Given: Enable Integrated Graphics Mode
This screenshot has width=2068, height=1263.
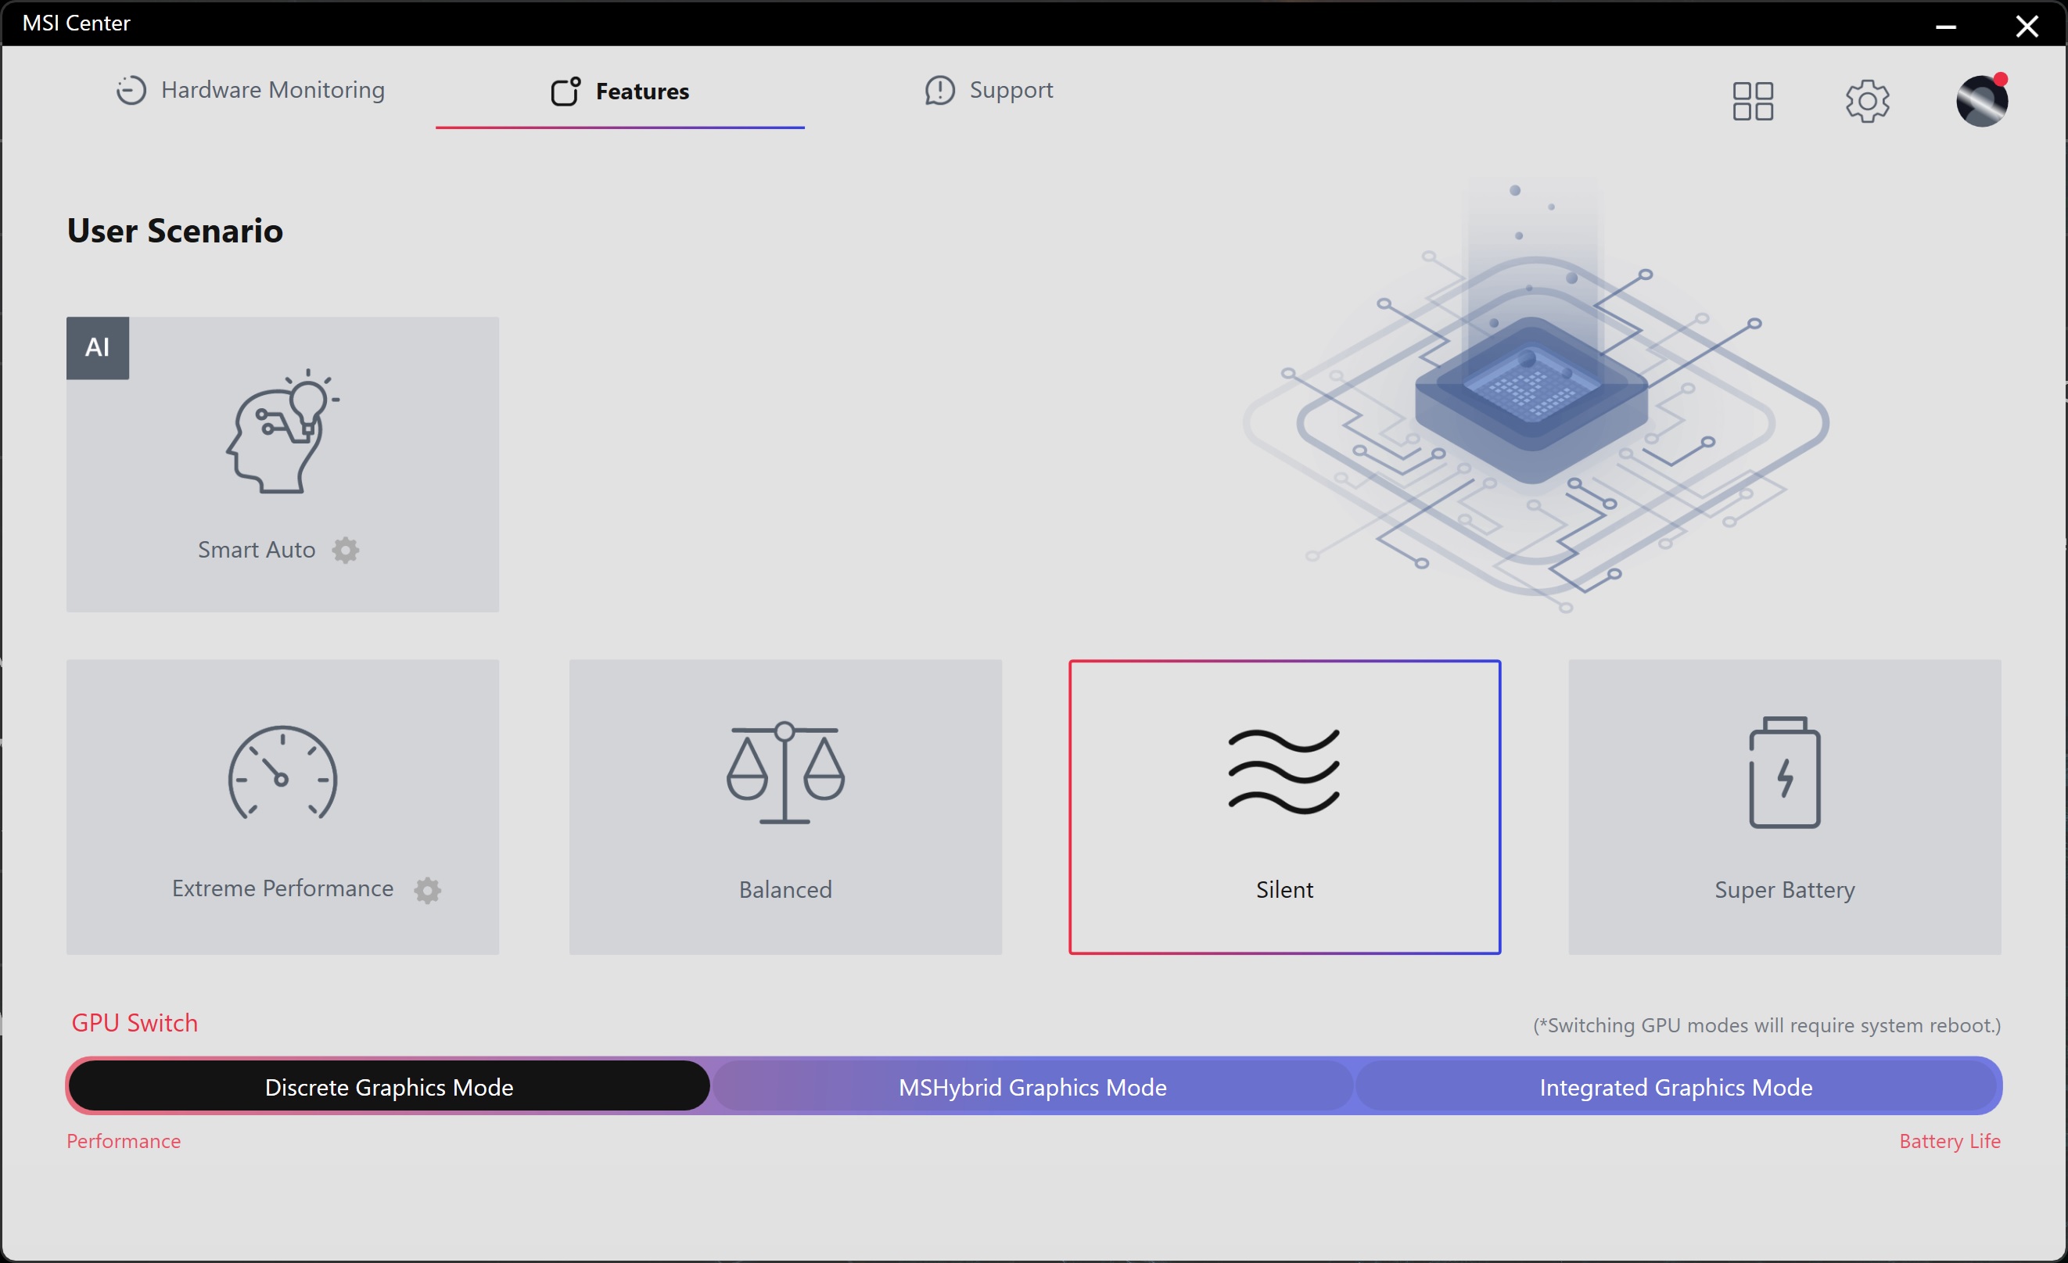Looking at the screenshot, I should (1675, 1087).
